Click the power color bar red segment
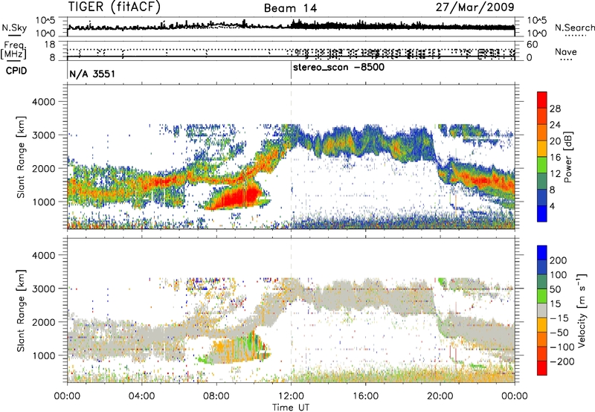 pos(542,100)
